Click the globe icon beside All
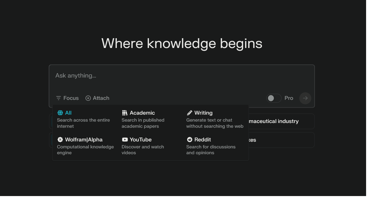This screenshot has width=370, height=198. pyautogui.click(x=60, y=113)
